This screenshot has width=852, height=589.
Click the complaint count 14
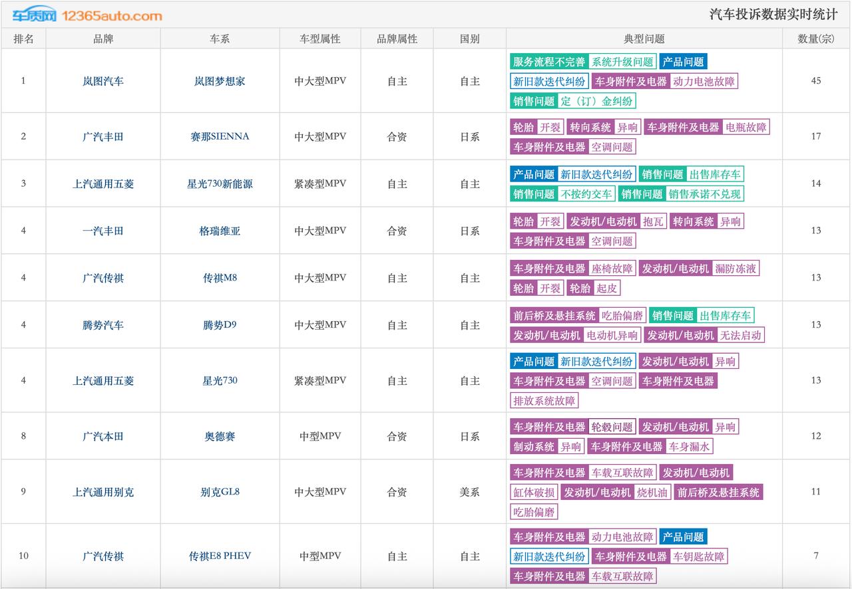(816, 183)
